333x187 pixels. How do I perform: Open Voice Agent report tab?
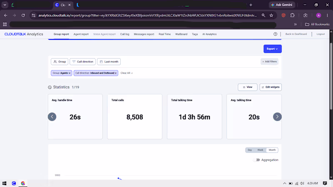(104, 34)
